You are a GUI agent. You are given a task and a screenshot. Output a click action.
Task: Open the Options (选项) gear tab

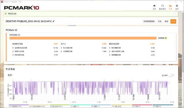pos(177,7)
